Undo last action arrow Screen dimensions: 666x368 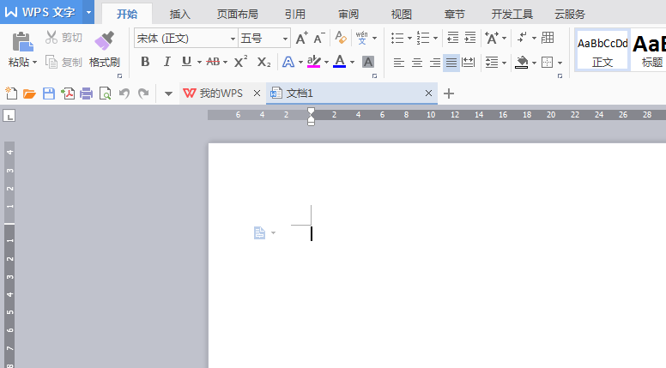point(124,94)
